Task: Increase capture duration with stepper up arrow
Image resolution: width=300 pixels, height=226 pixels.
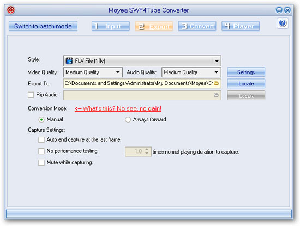Action: click(x=147, y=150)
